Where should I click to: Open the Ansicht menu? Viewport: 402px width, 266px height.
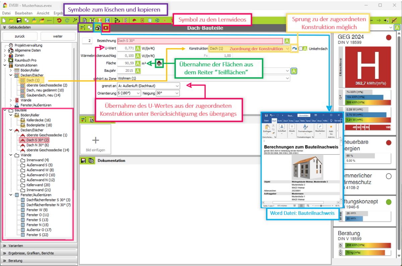[x=43, y=13]
